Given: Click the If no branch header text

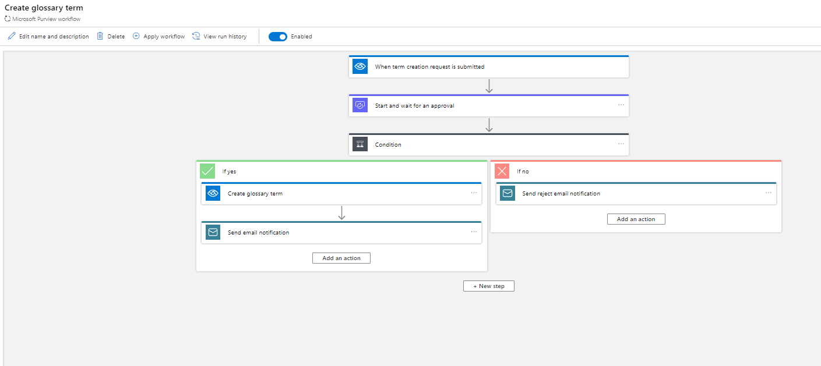Looking at the screenshot, I should [x=523, y=172].
